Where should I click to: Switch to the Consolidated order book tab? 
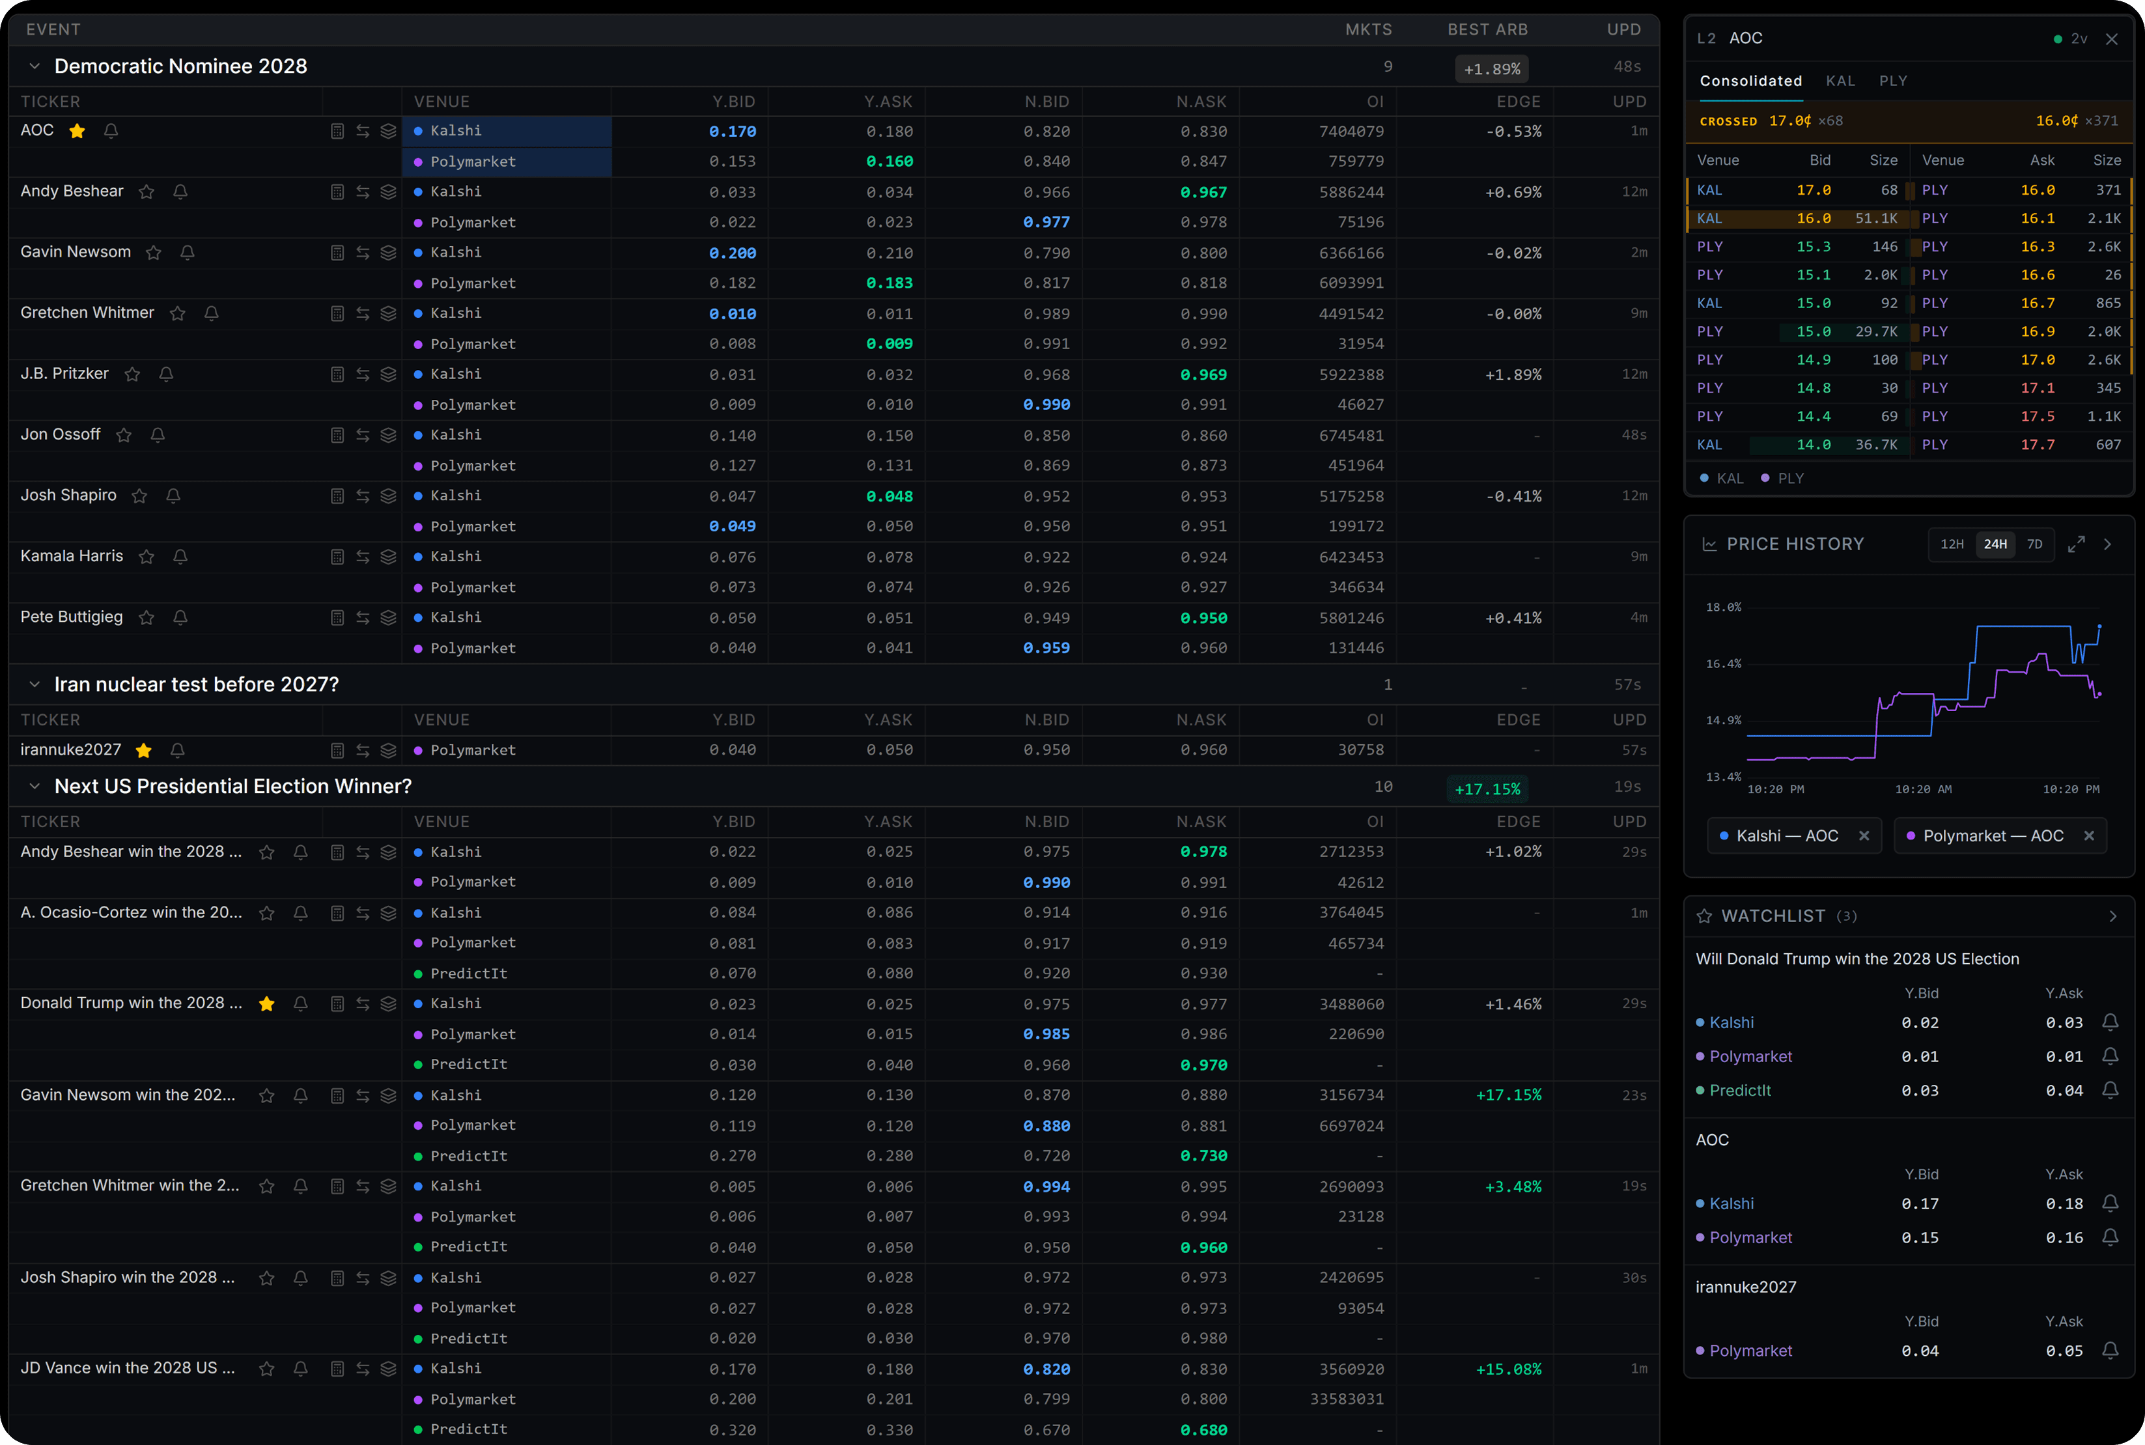click(1750, 81)
